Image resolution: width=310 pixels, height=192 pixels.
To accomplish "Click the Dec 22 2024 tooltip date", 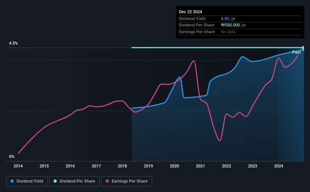I will 190,12.
